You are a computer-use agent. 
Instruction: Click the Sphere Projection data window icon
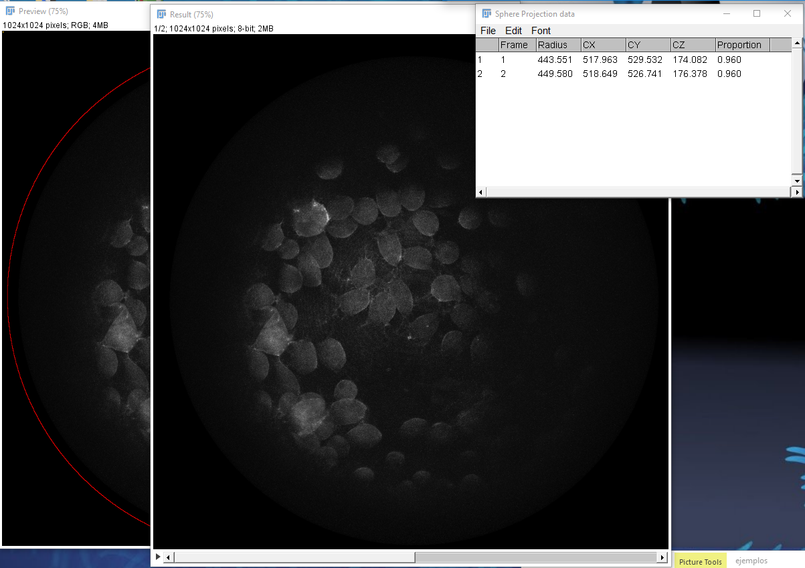486,13
